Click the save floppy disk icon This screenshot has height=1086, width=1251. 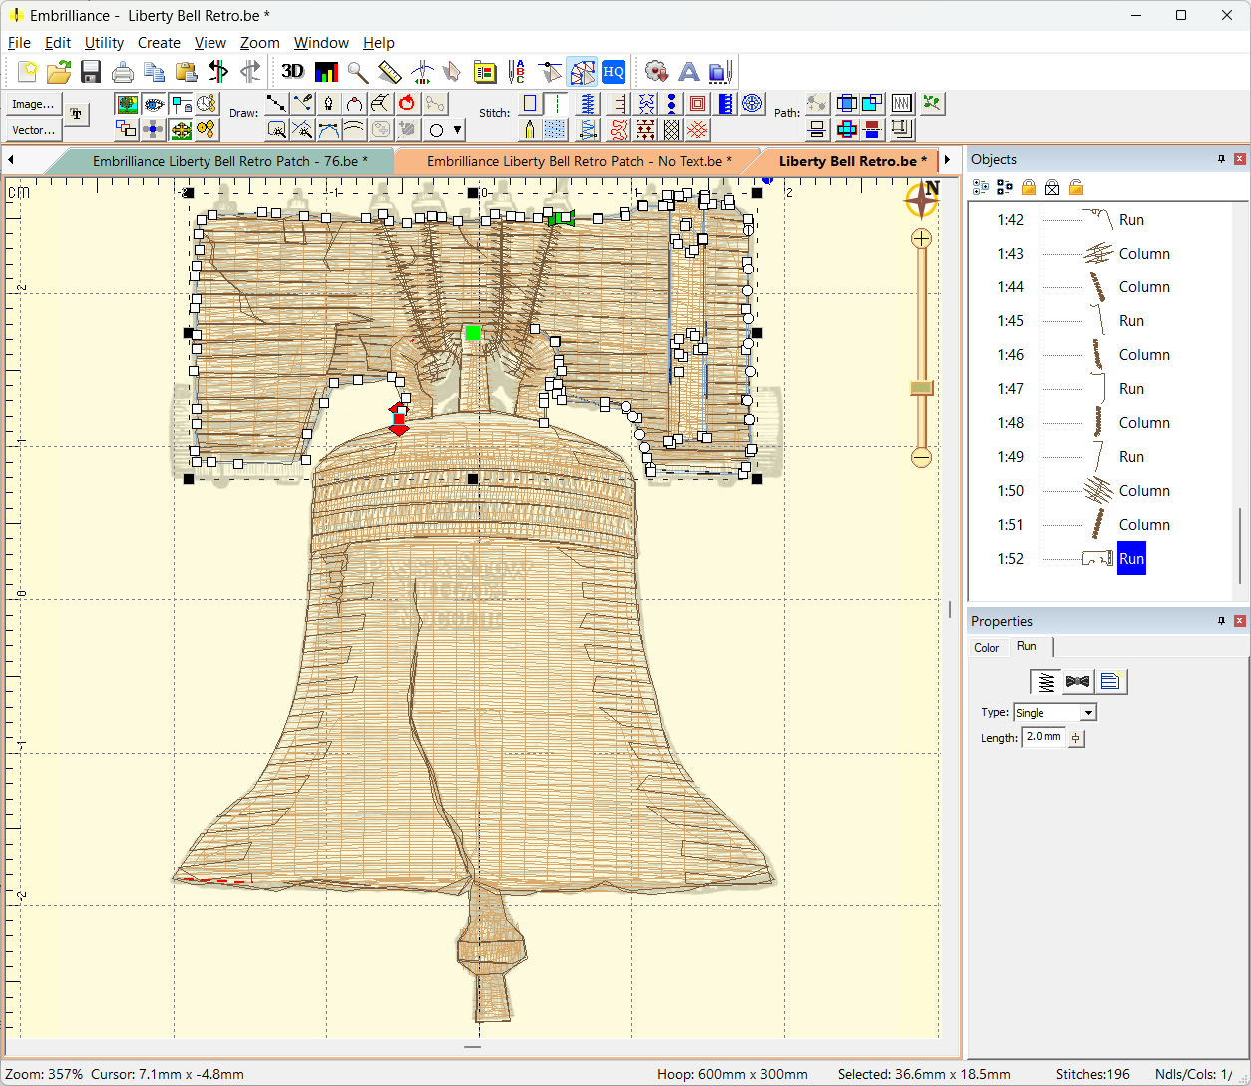tap(91, 71)
